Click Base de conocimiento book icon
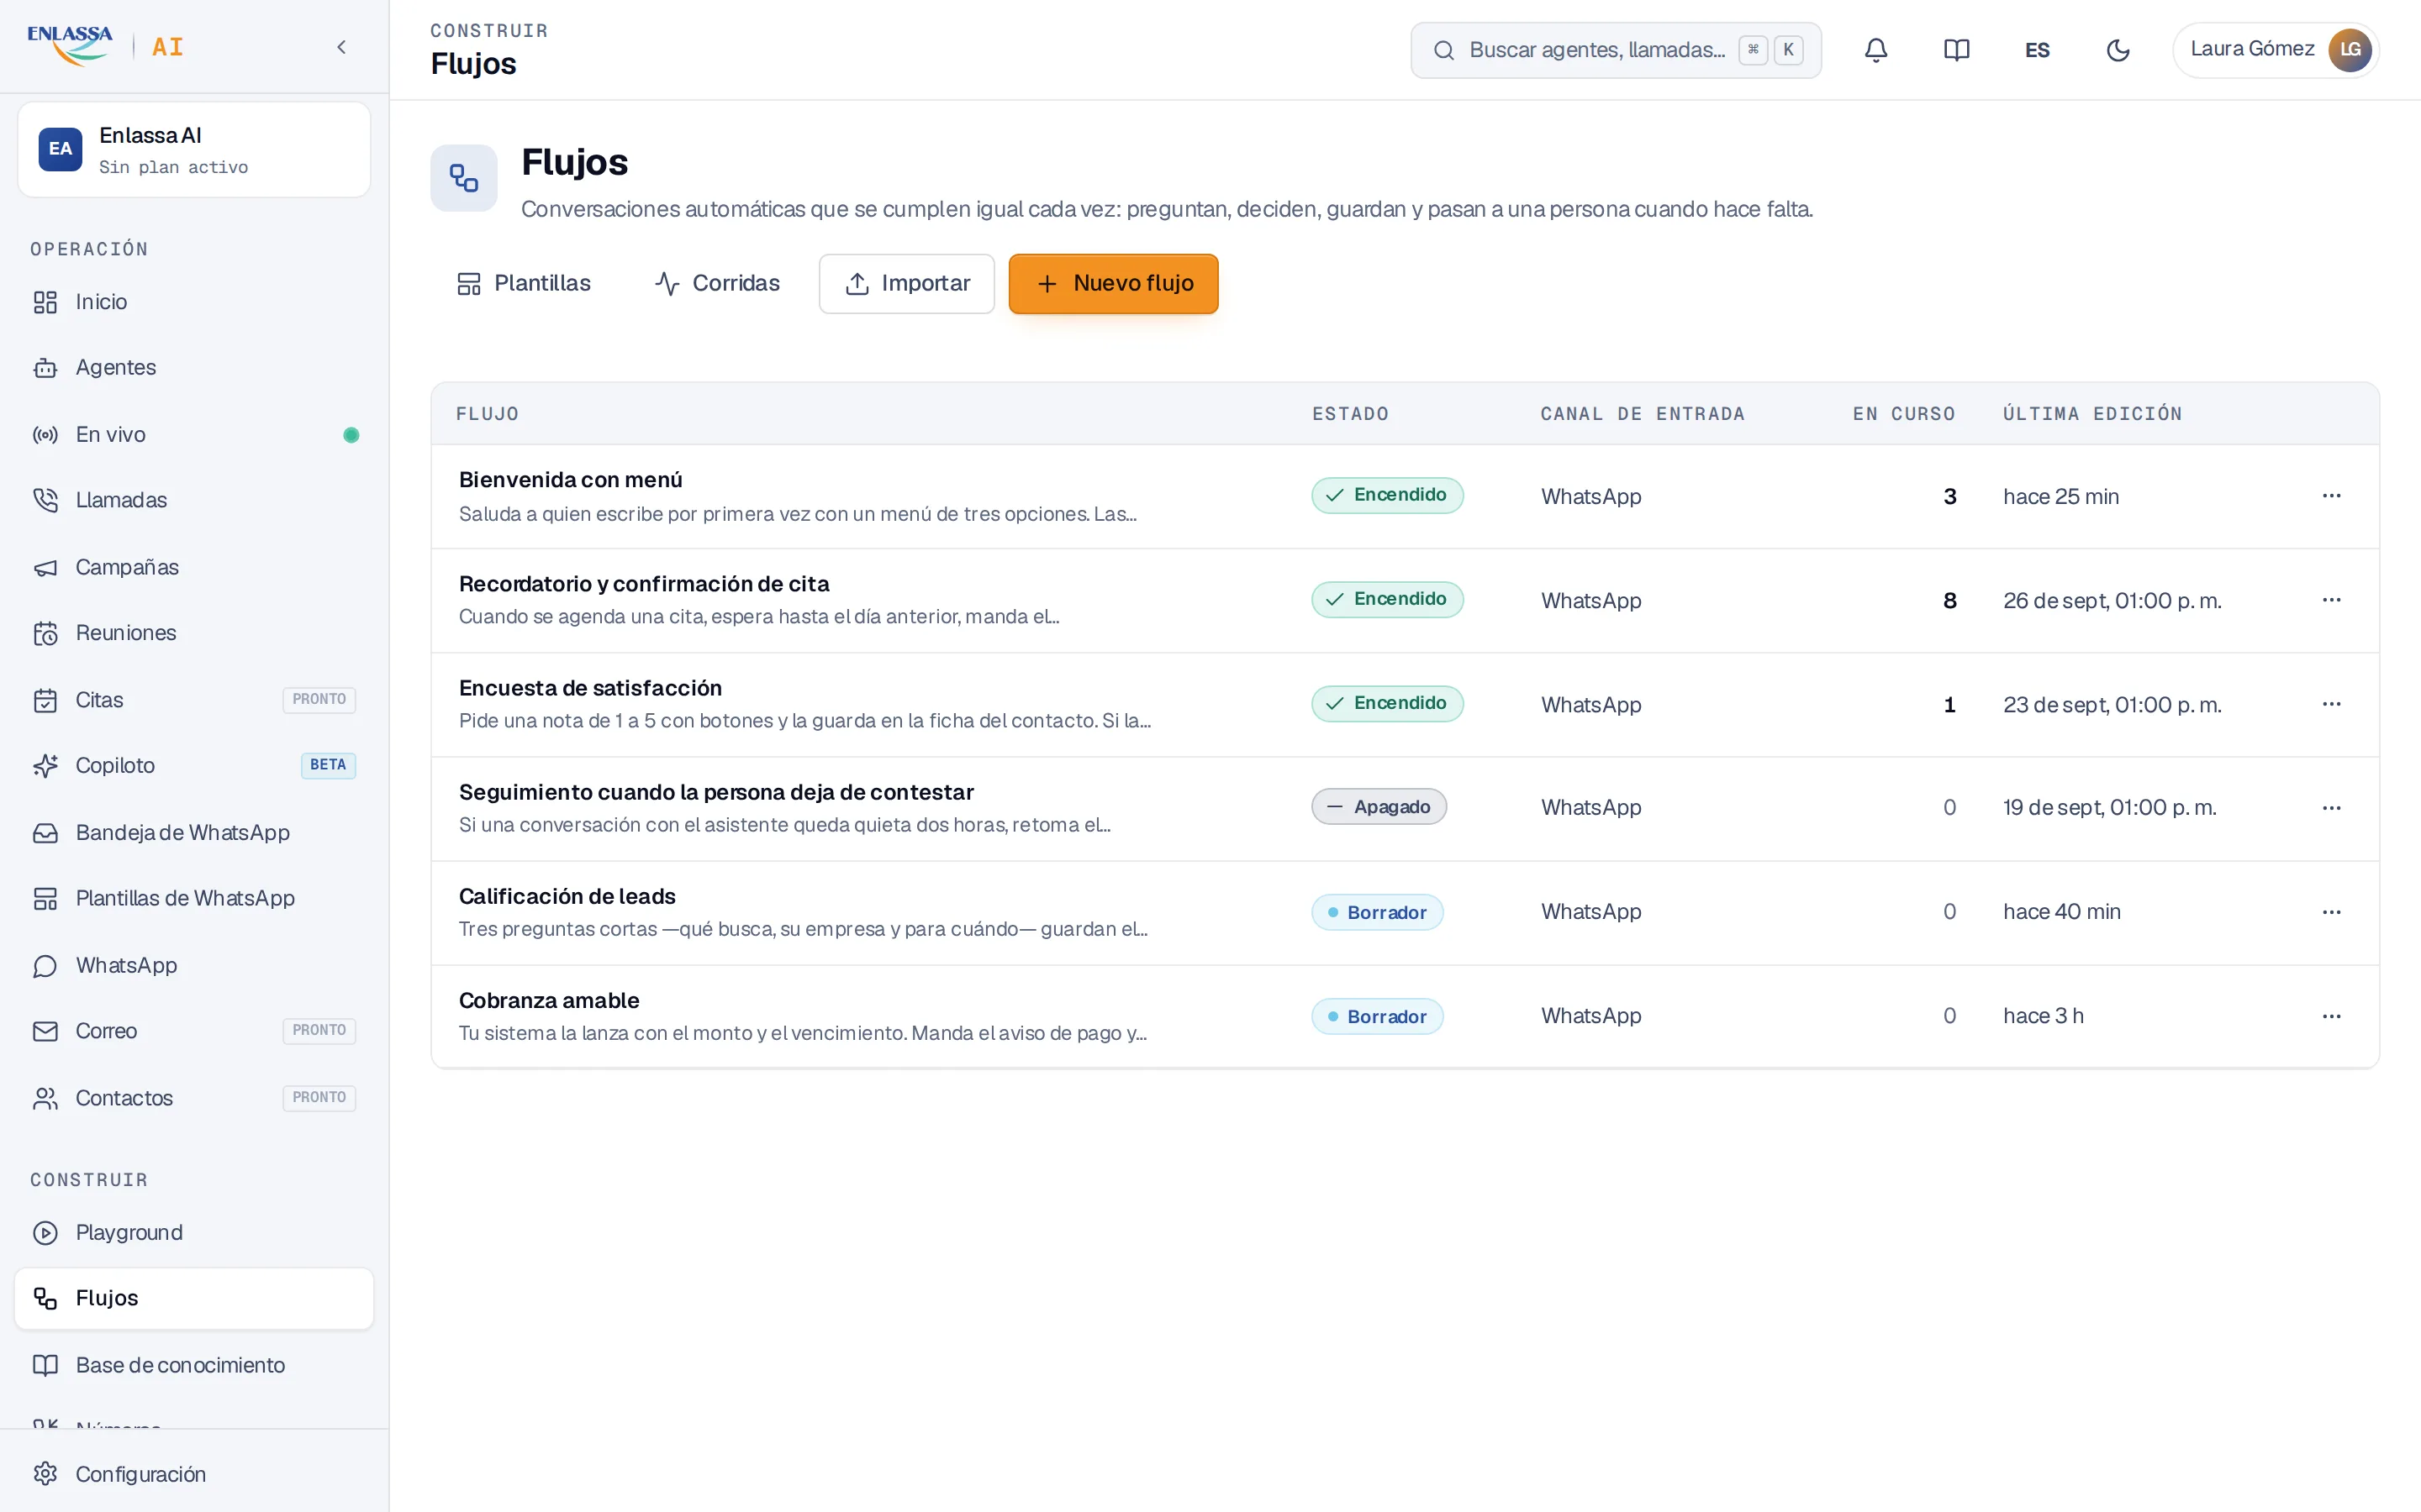This screenshot has height=1512, width=2421. point(45,1365)
